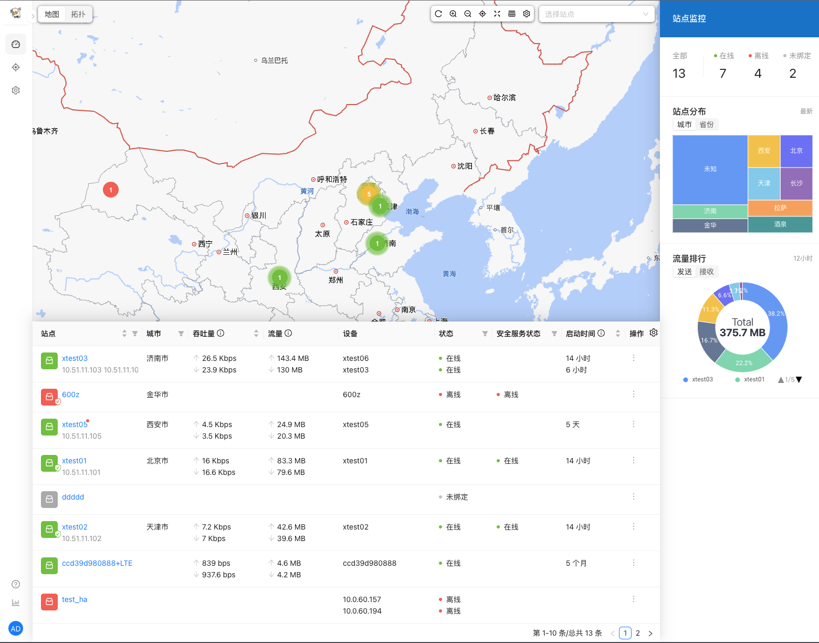Zoom out on the map
The height and width of the screenshot is (643, 819).
[x=468, y=14]
